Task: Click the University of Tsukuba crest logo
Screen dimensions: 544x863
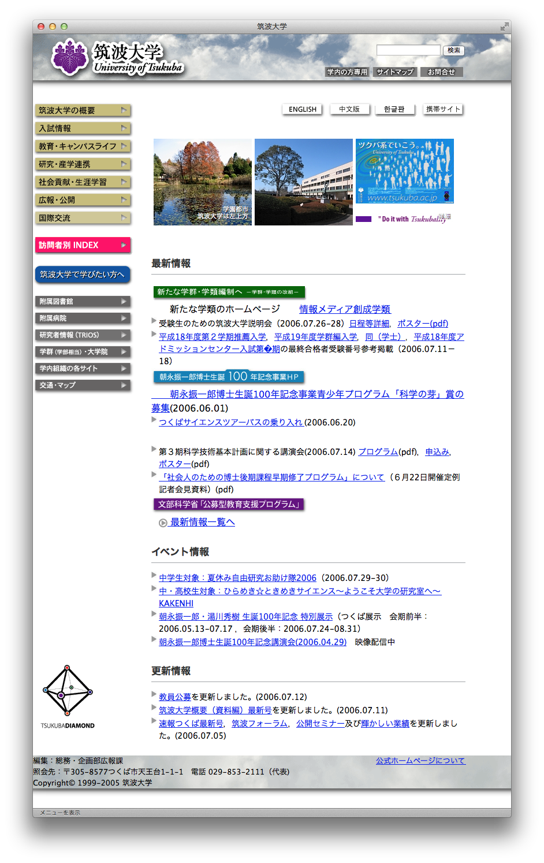Action: pyautogui.click(x=70, y=57)
